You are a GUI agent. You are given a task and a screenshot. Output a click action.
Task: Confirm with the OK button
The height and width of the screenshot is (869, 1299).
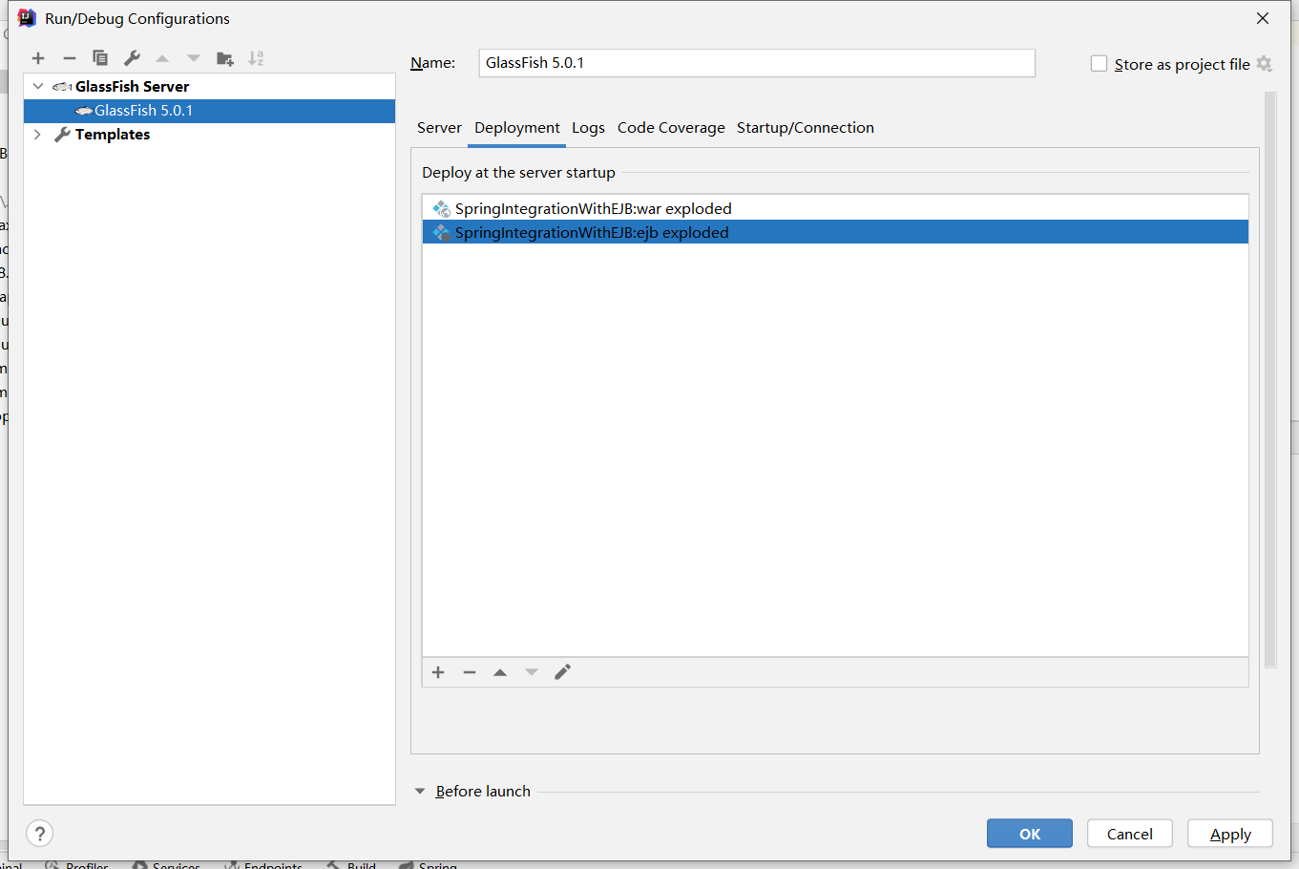pyautogui.click(x=1030, y=834)
